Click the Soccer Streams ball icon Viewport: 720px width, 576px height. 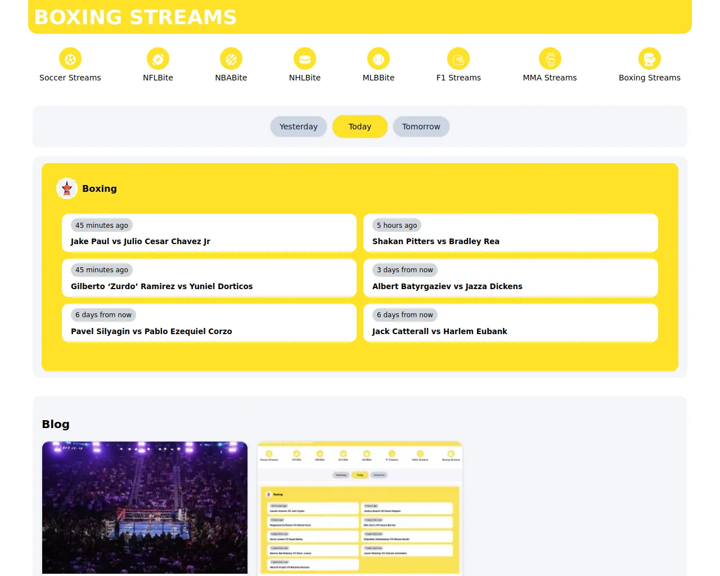pos(70,58)
